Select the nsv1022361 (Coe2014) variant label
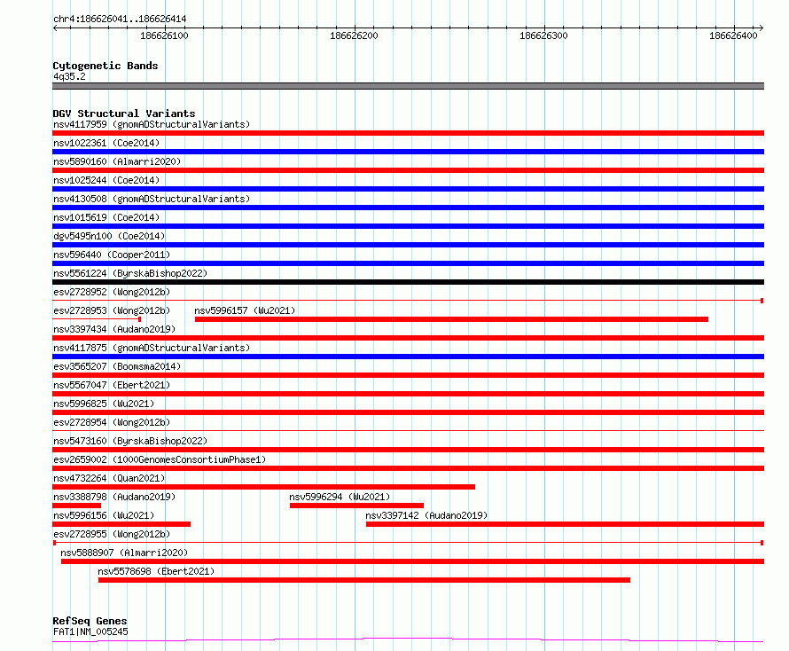789x651 pixels. point(106,143)
